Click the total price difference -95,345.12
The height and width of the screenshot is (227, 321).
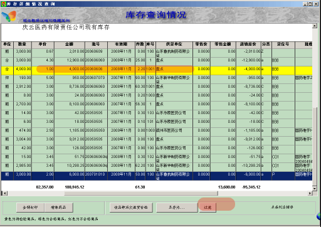point(251,187)
